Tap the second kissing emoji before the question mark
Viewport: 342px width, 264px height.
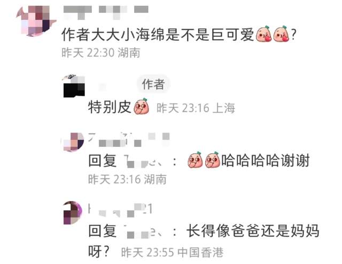pos(282,34)
